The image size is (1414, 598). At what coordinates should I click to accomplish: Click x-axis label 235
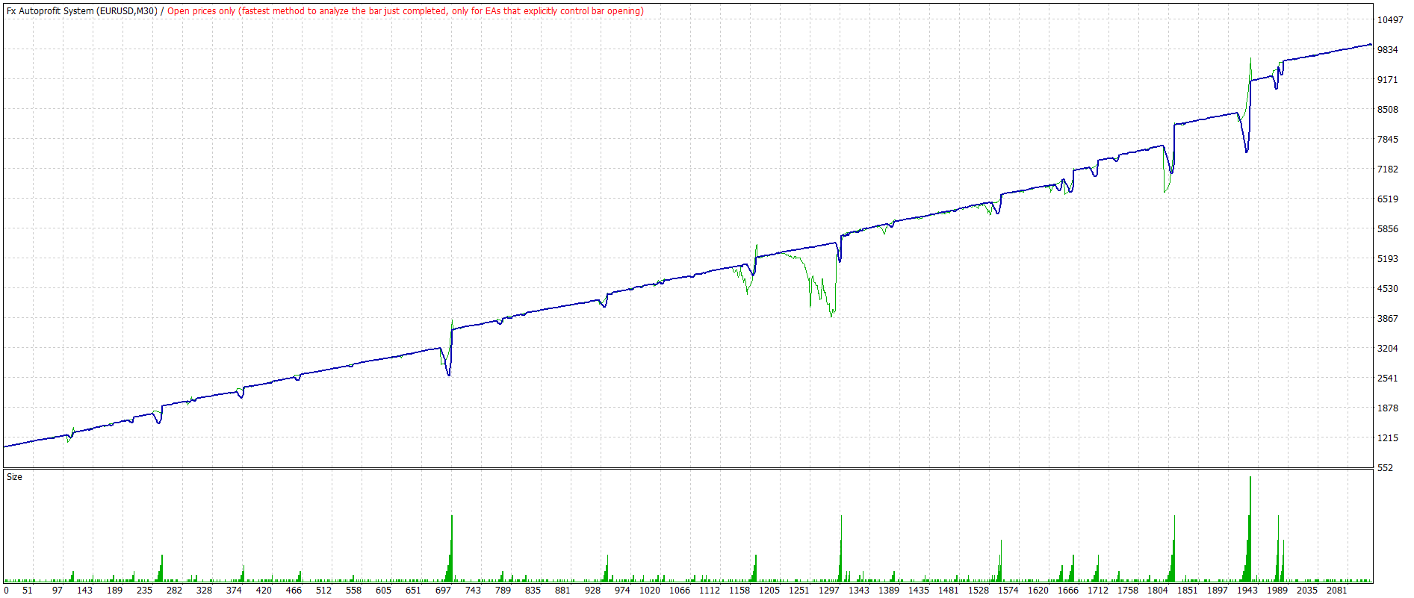(x=144, y=591)
